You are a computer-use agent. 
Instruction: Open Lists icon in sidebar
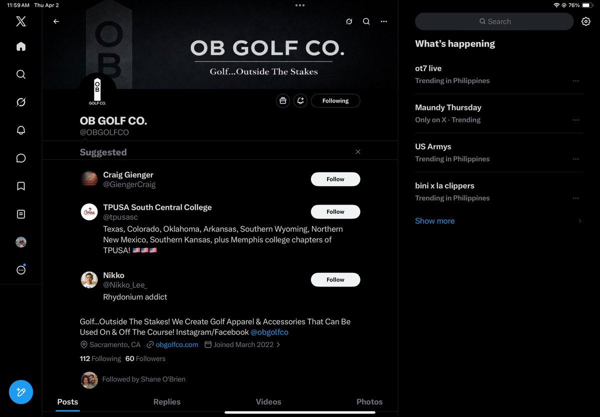click(21, 214)
